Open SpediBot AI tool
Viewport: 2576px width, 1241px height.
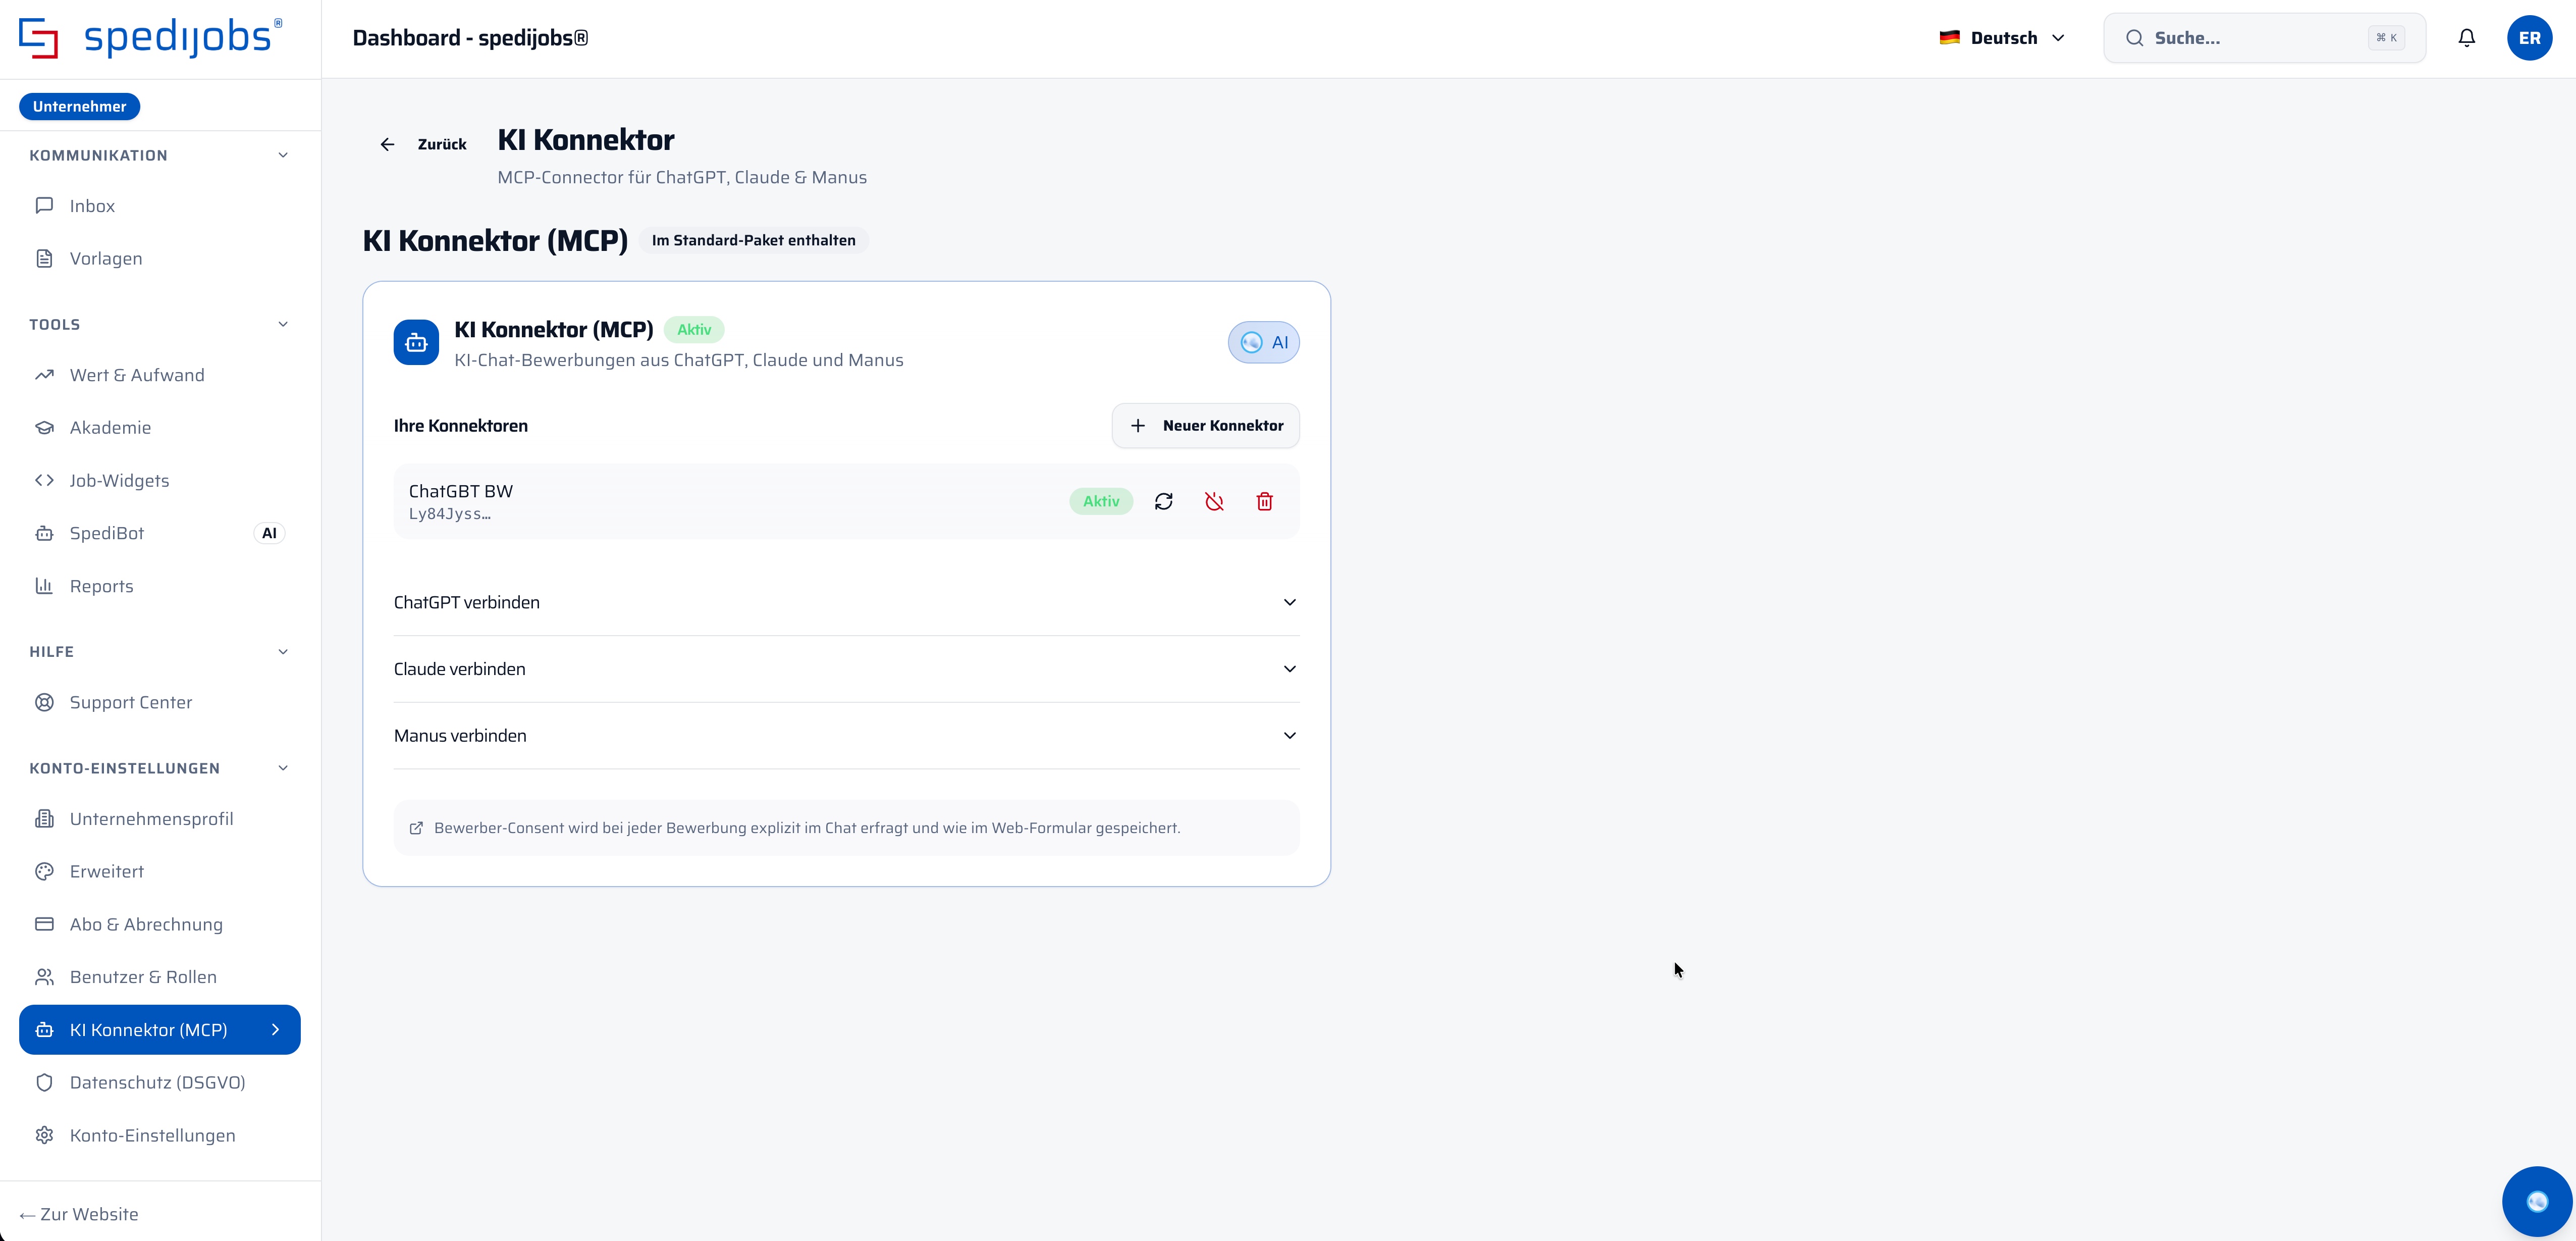[x=160, y=533]
